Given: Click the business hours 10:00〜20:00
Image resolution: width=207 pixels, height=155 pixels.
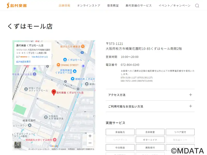Looking at the screenshot, I should click(x=130, y=57).
